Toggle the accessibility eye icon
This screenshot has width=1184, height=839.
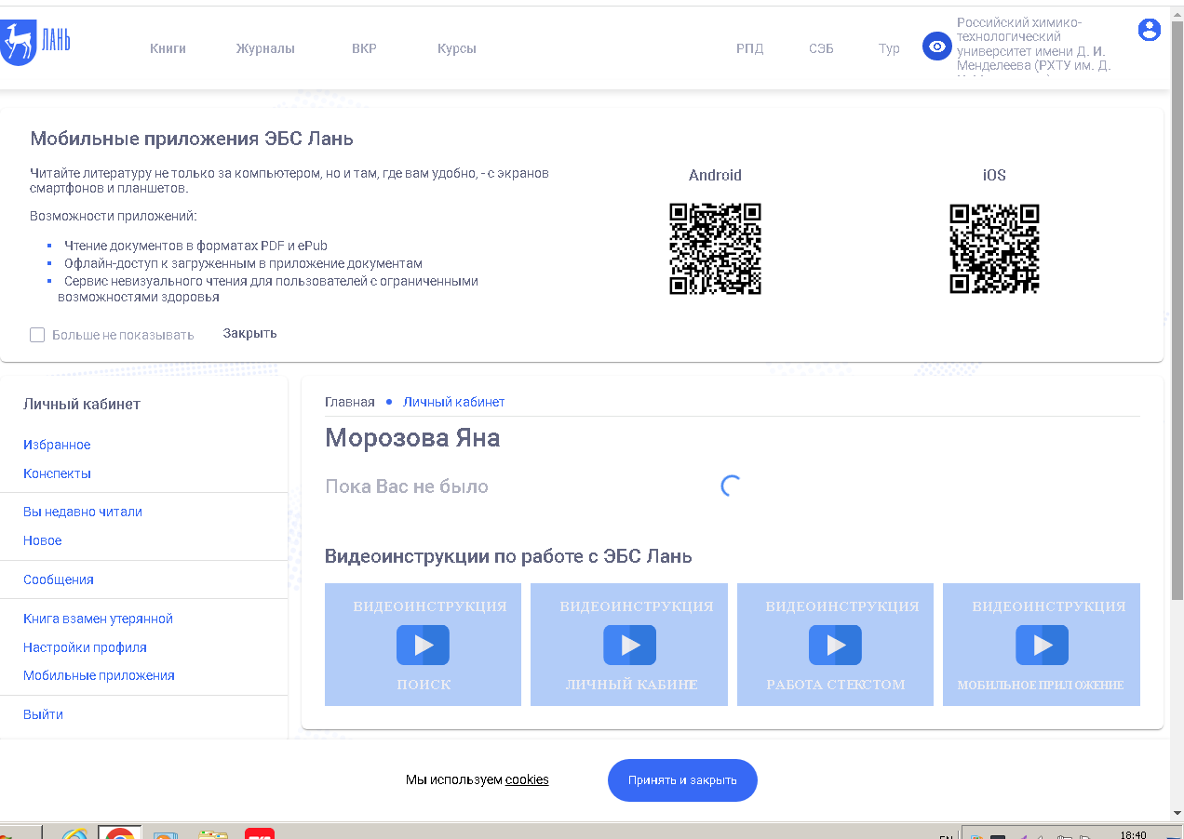(x=936, y=47)
